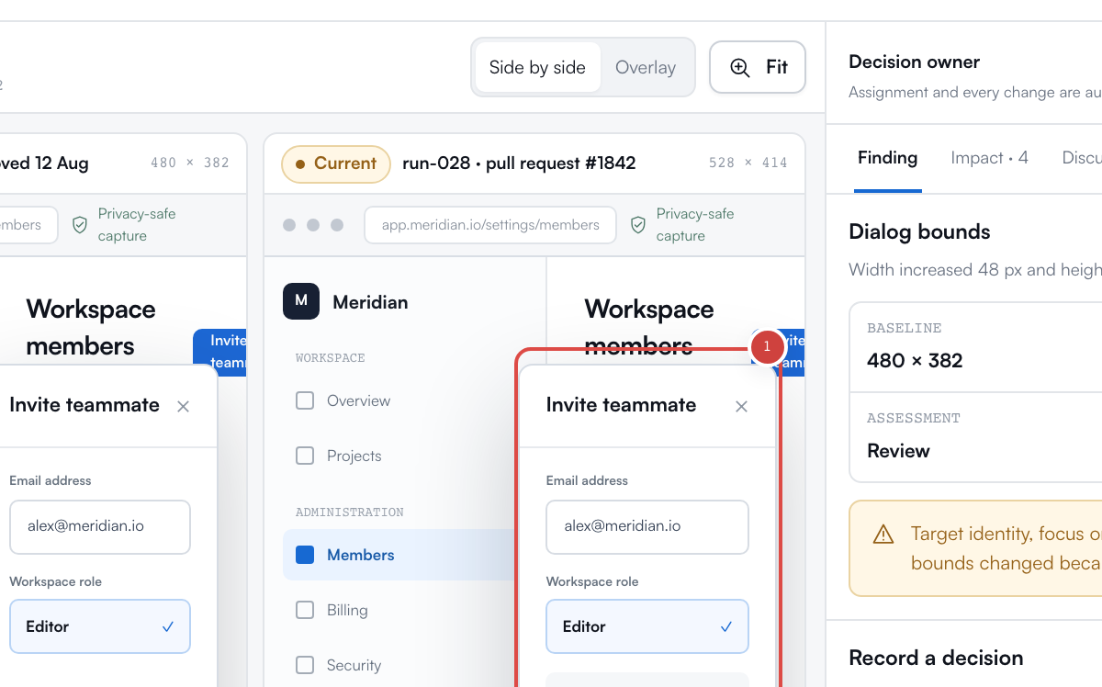Click the 528 × 414 dimensions label
This screenshot has height=687, width=1102.
click(x=748, y=163)
